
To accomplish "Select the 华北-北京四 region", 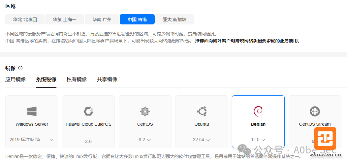I will coord(25,20).
